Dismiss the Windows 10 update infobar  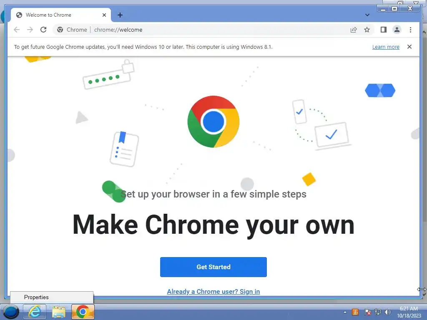(x=409, y=47)
